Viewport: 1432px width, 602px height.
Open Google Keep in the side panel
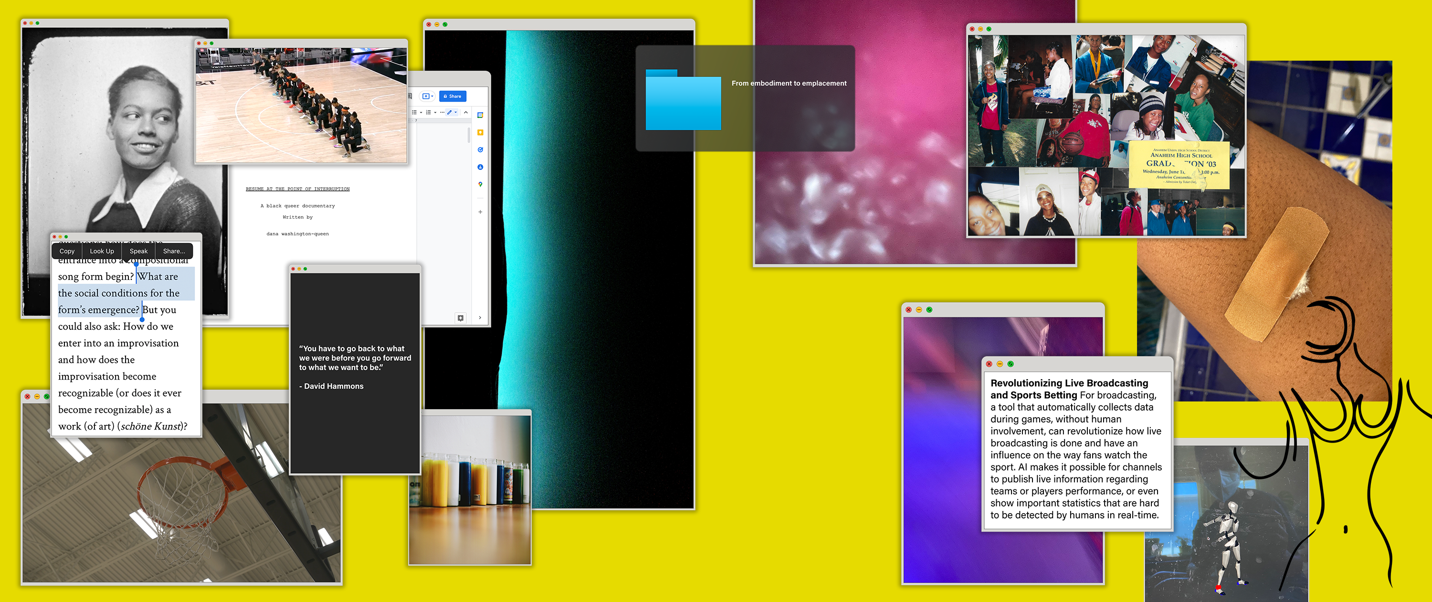click(x=480, y=132)
